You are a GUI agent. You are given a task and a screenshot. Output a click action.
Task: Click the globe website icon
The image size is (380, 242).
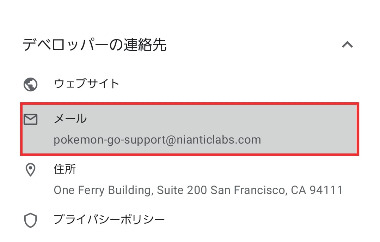coord(31,84)
